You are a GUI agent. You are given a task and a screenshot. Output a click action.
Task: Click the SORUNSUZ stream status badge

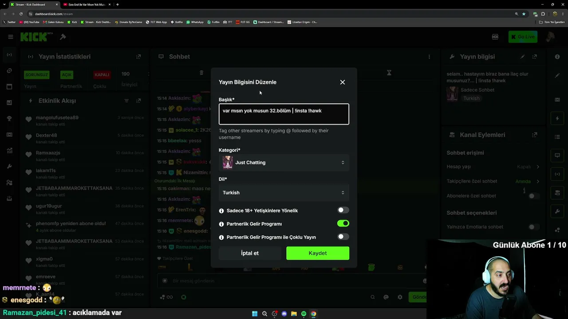[x=36, y=75]
